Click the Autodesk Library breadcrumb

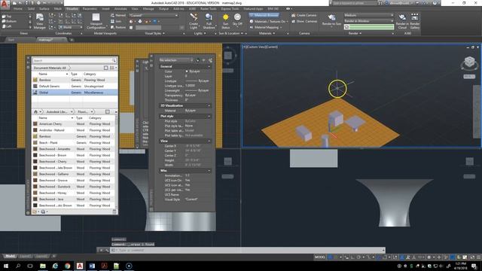coord(57,112)
